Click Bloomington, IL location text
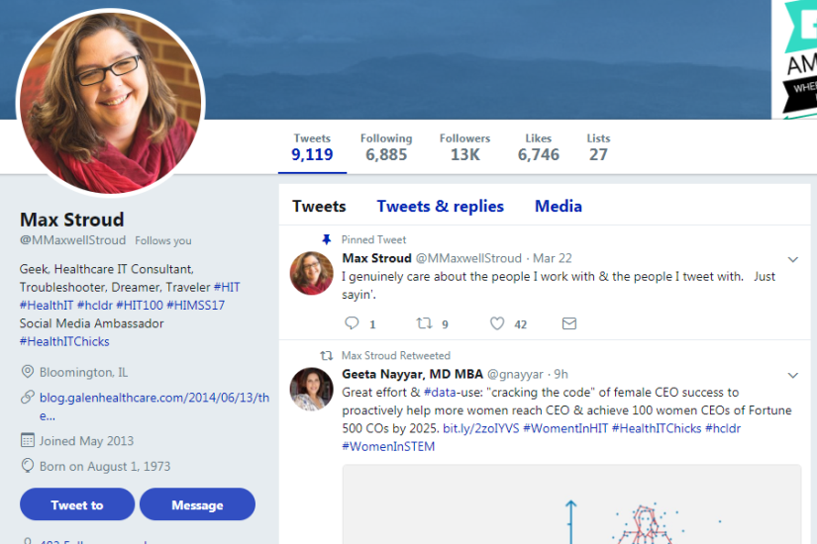Viewport: 817px width, 544px height. (83, 372)
